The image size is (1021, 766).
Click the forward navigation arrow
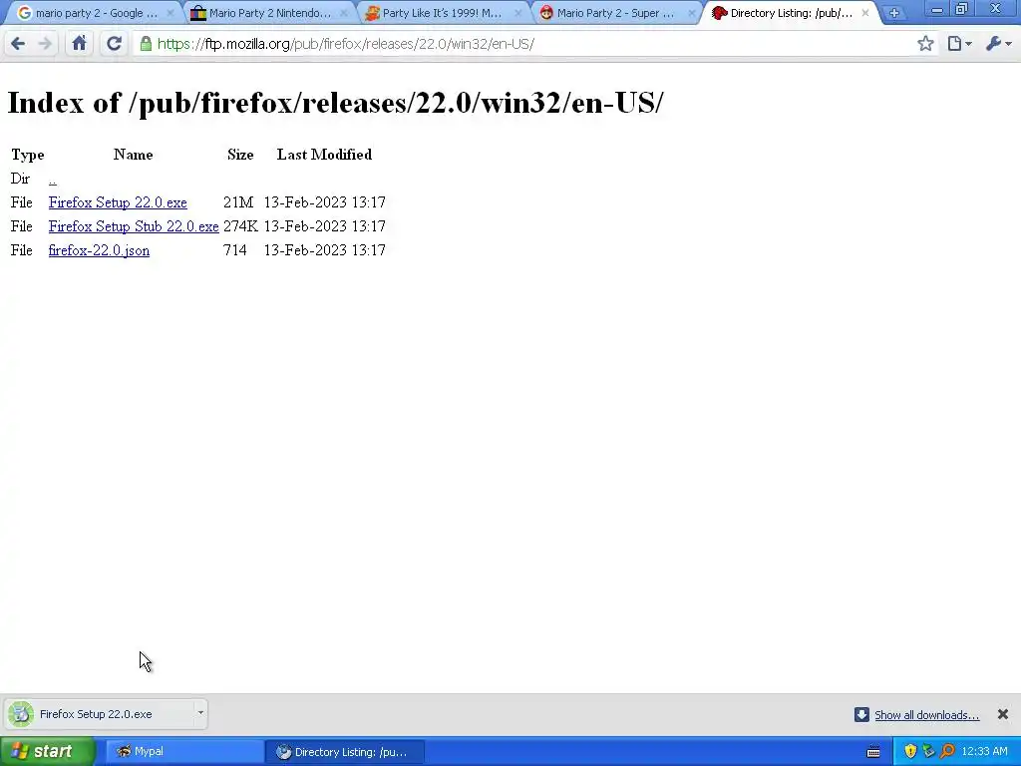click(x=45, y=44)
